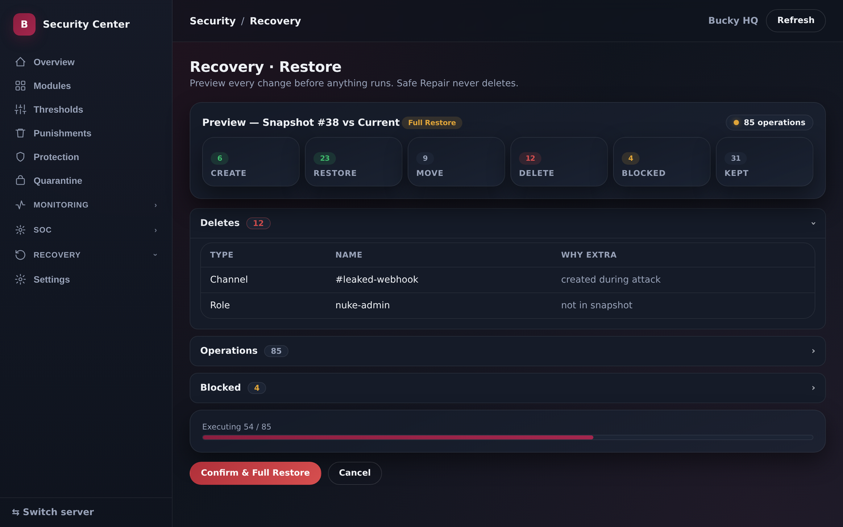
Task: Click the TYPE column header
Action: (221, 255)
